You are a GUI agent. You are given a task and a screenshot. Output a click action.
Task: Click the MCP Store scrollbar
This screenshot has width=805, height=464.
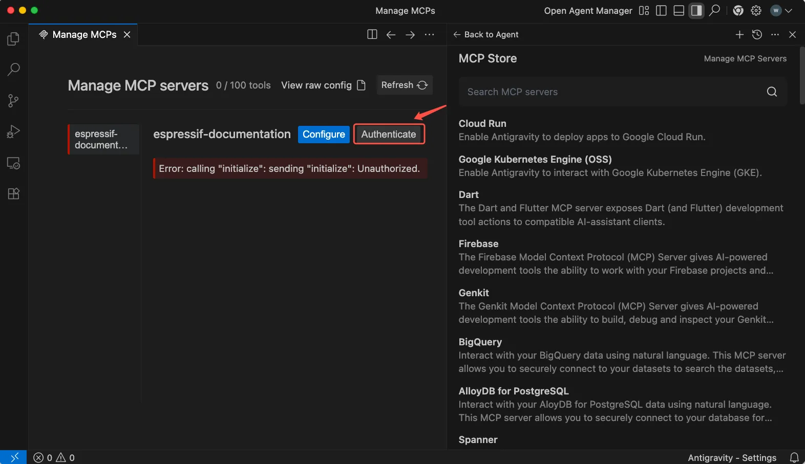(801, 77)
